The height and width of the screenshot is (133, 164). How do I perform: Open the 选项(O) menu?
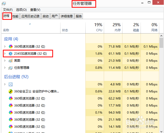(21, 10)
